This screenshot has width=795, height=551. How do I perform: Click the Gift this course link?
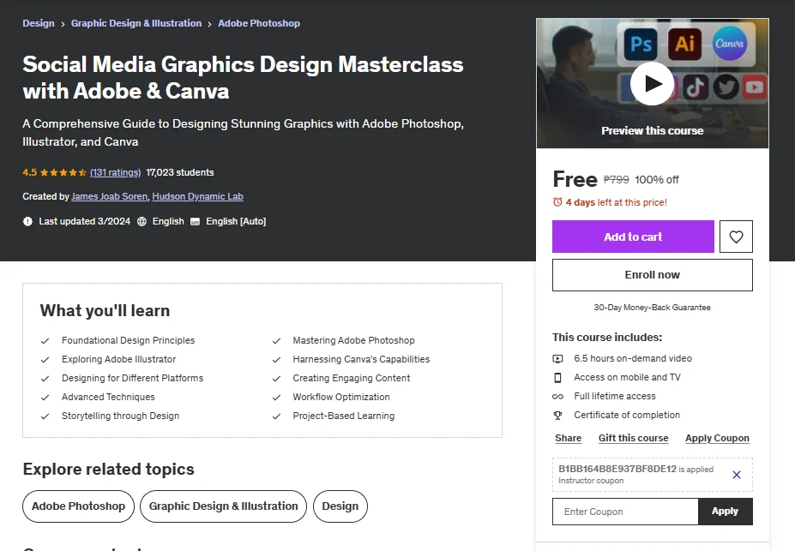click(x=633, y=438)
